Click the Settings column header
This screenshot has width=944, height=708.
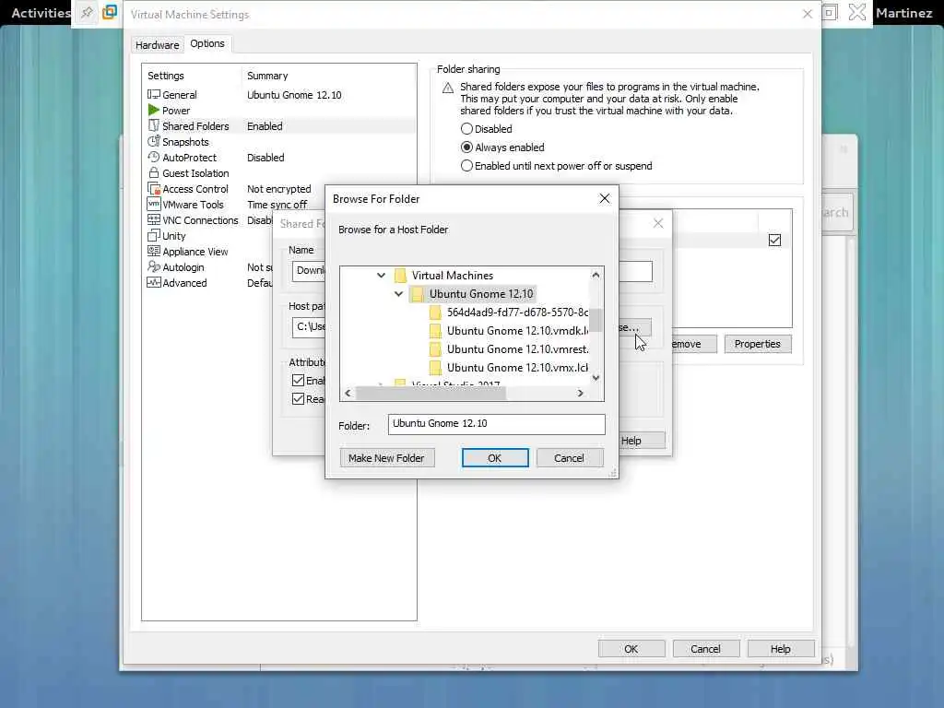pos(166,76)
